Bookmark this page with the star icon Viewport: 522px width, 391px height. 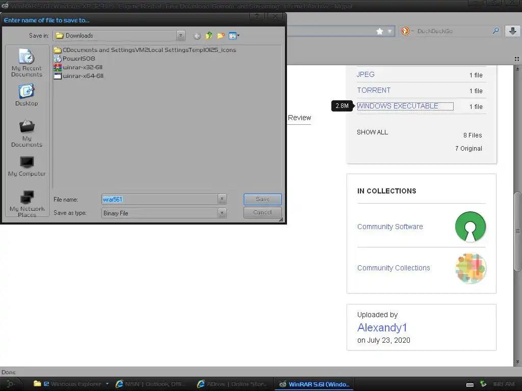pos(379,31)
